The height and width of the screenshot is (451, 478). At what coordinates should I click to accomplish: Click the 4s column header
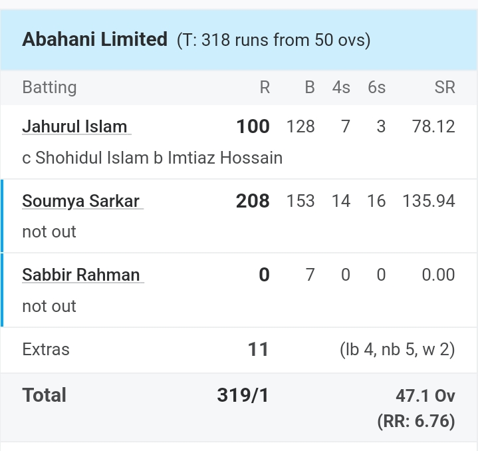(x=341, y=88)
